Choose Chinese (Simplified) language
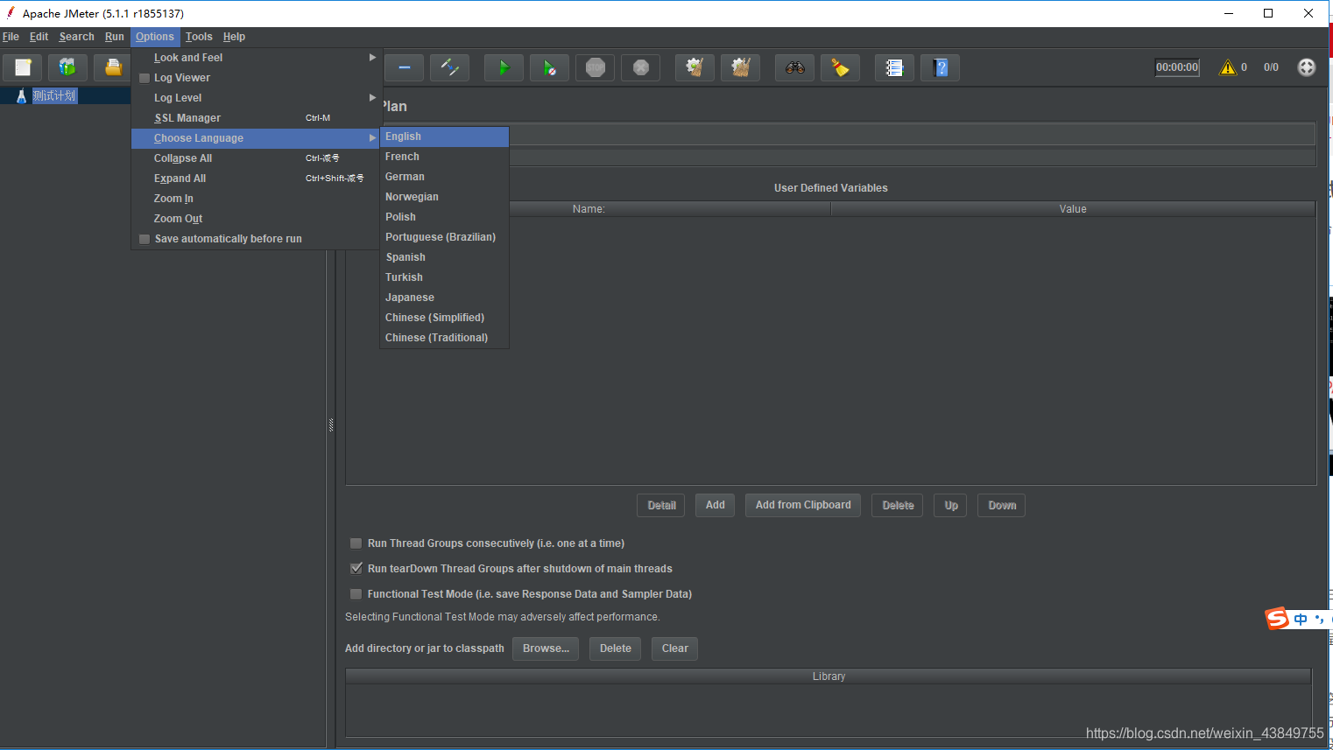Viewport: 1333px width, 750px height. [444, 318]
